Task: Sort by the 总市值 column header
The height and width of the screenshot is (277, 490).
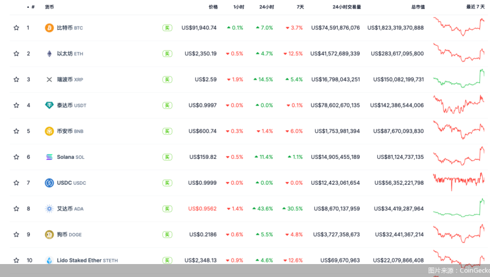Action: coord(418,7)
